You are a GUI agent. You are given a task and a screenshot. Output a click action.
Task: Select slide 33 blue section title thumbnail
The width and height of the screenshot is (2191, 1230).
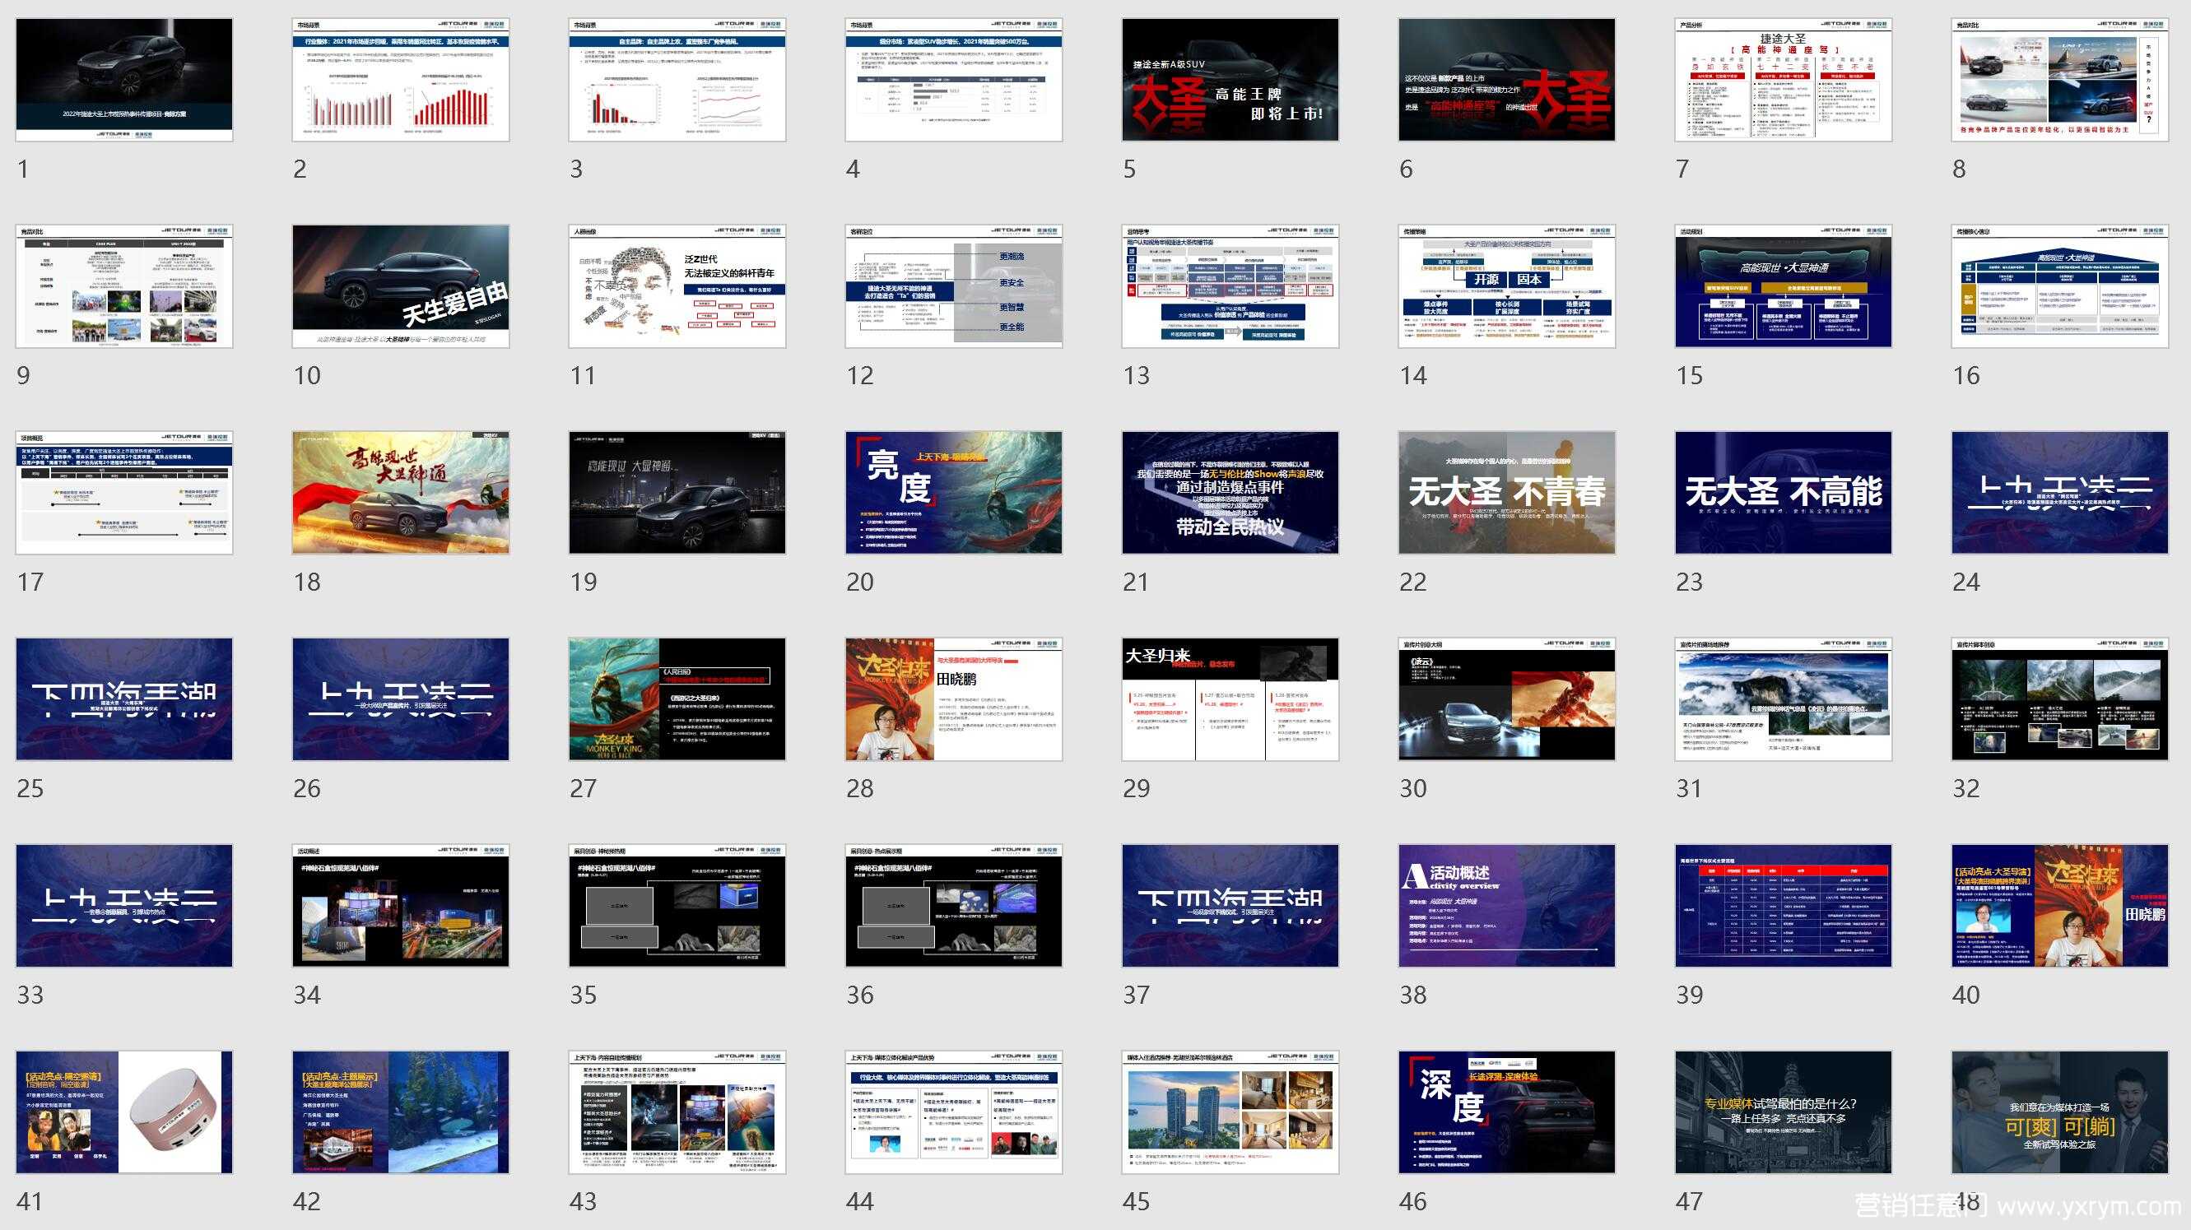[x=124, y=906]
